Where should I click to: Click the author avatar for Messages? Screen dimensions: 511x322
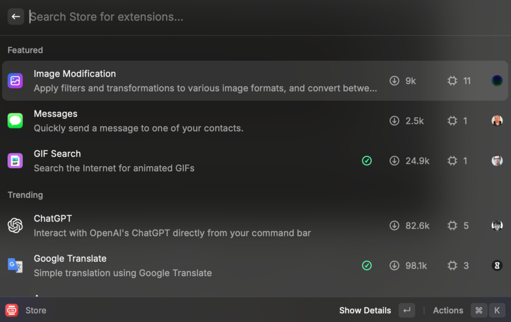point(497,121)
